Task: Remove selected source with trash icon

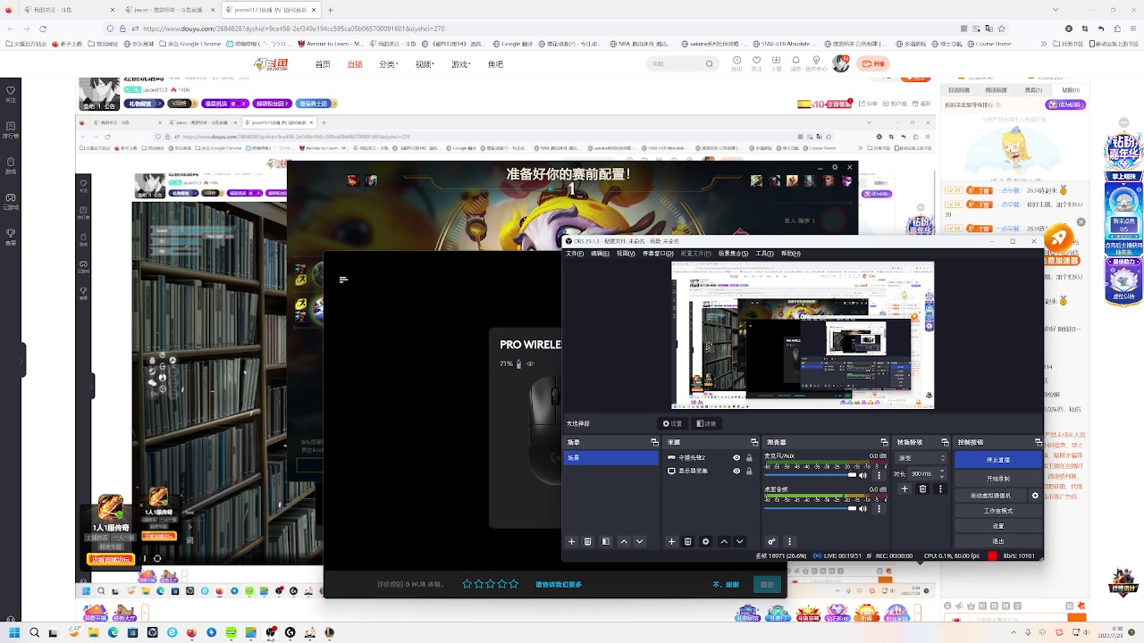Action: tap(687, 541)
